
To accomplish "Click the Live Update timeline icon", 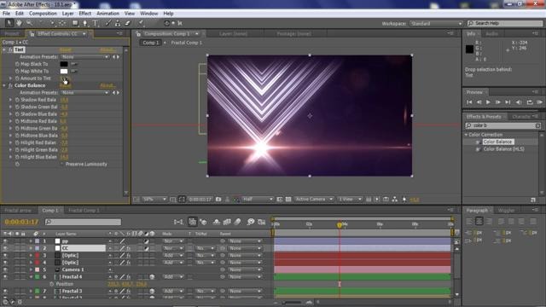I will click(192, 222).
